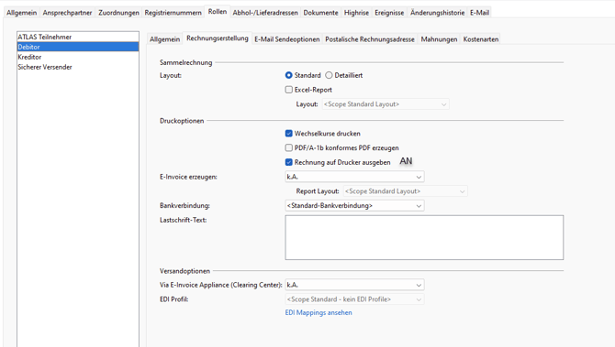This screenshot has width=615, height=347.
Task: Open the Postalische Rechnungsadresse sub-tab
Action: [x=370, y=39]
